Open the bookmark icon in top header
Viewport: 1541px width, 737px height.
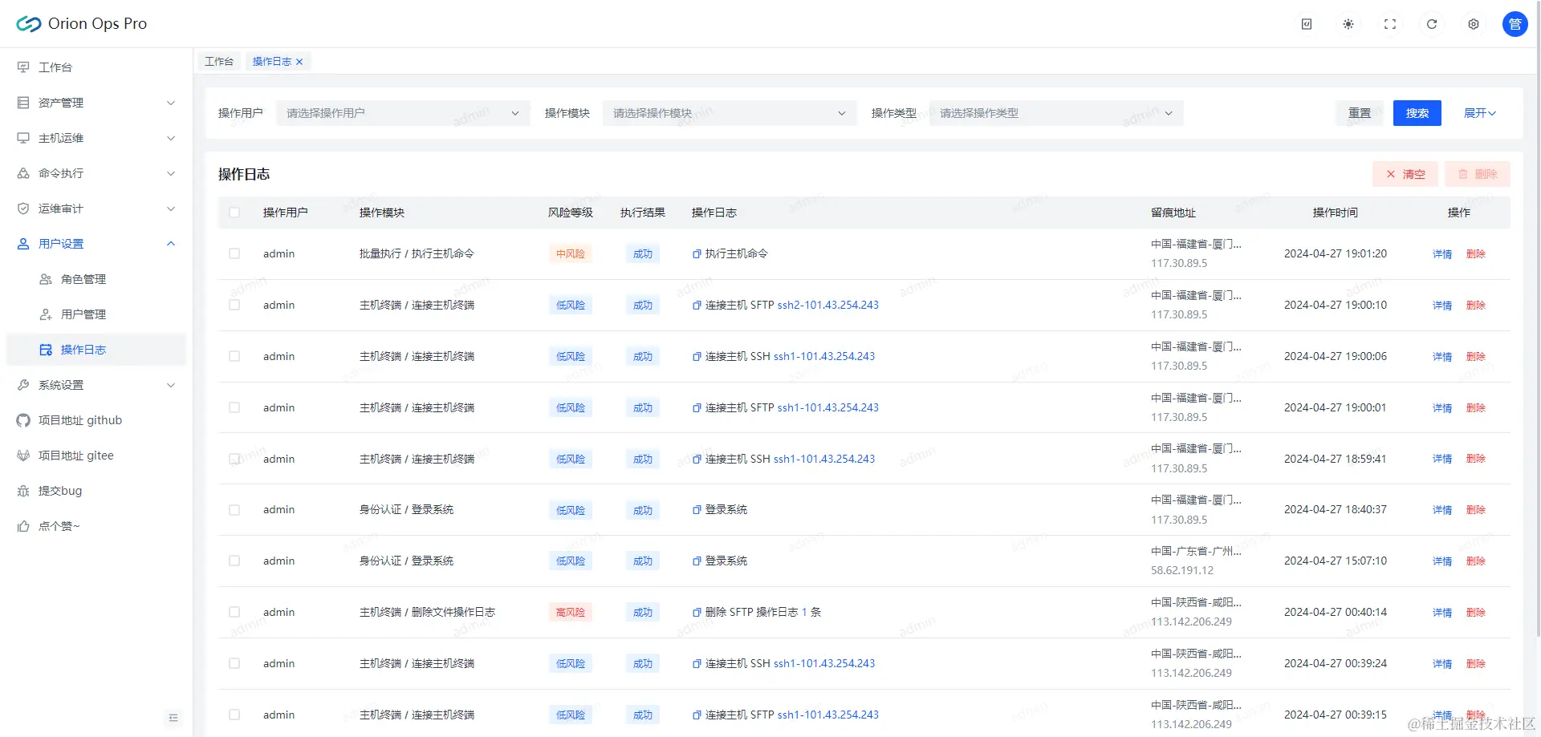click(1307, 24)
